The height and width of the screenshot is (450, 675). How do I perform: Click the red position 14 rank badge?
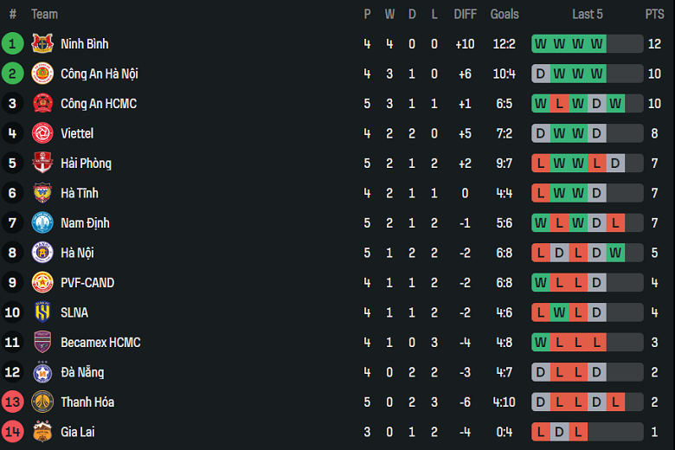click(x=12, y=432)
